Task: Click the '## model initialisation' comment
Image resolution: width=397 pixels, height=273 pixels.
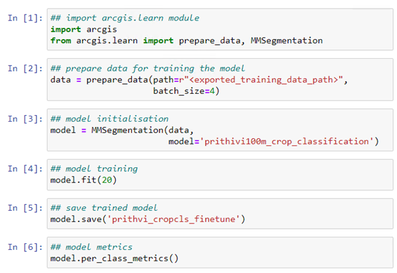Action: (x=105, y=118)
